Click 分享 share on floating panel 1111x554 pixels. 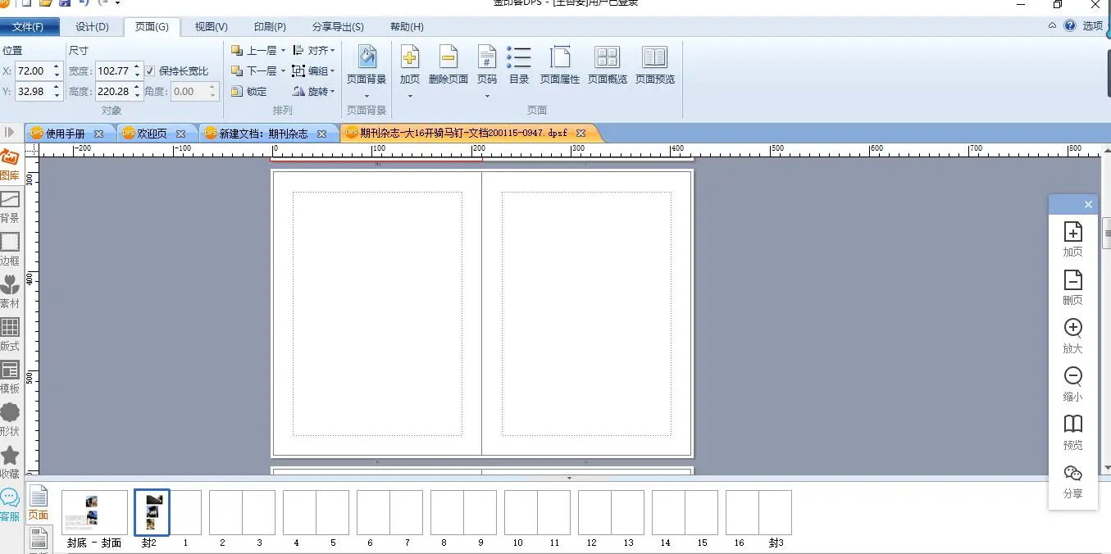click(1072, 481)
